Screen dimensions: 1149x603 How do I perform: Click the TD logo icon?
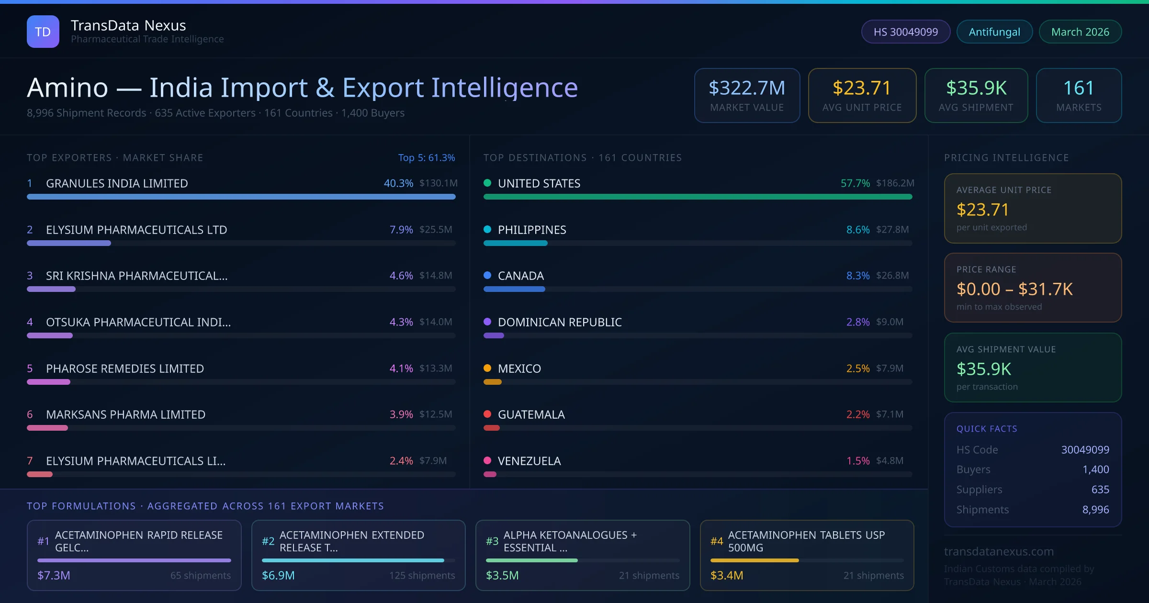pos(43,32)
